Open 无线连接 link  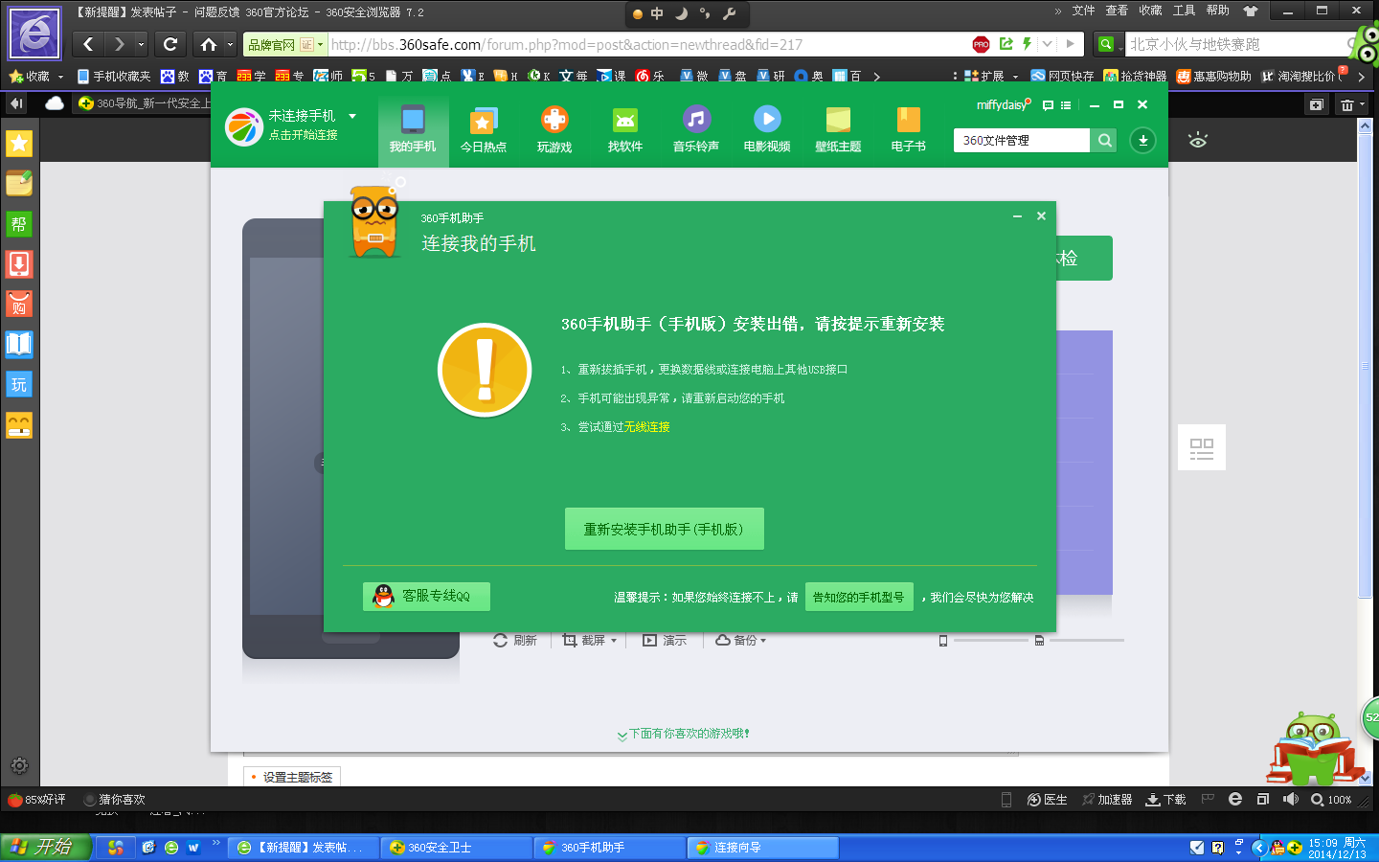[x=646, y=427]
